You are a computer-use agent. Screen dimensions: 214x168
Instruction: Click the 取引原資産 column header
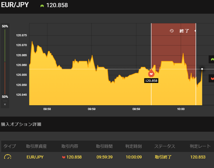[x=36, y=146]
